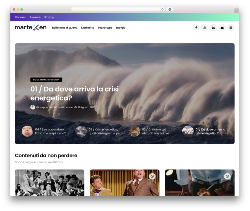
Task: Click the wave thumbnail for slide 01
Action: click(x=188, y=131)
